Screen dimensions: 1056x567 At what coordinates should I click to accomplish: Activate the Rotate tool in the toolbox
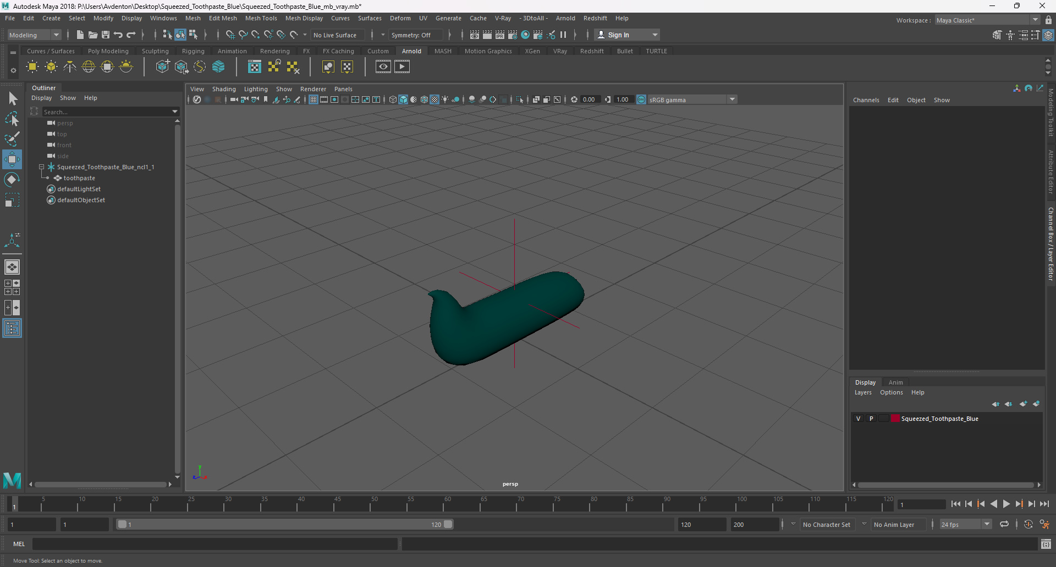12,180
